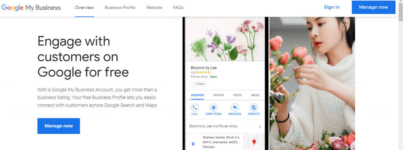
Task: Click the 'Flower shop · Open' status text
Action: click(x=204, y=77)
